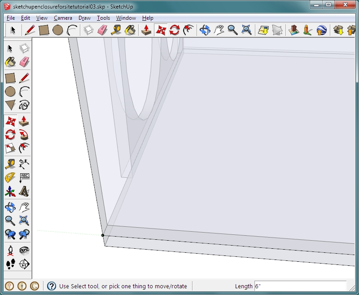
Task: Open the Edit menu
Action: coord(26,18)
